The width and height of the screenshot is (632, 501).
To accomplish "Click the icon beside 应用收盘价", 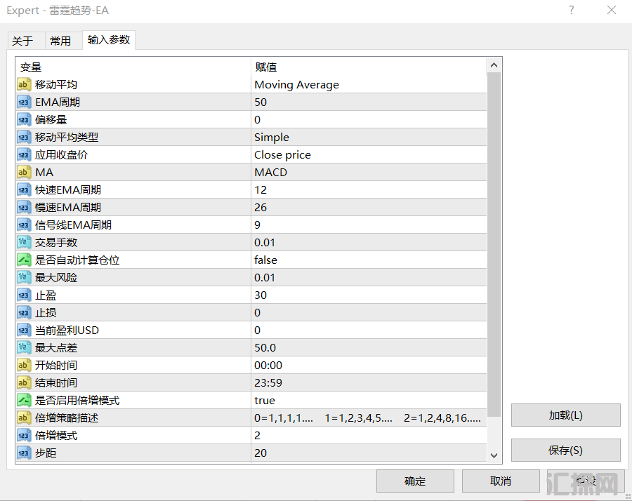I will pyautogui.click(x=24, y=154).
